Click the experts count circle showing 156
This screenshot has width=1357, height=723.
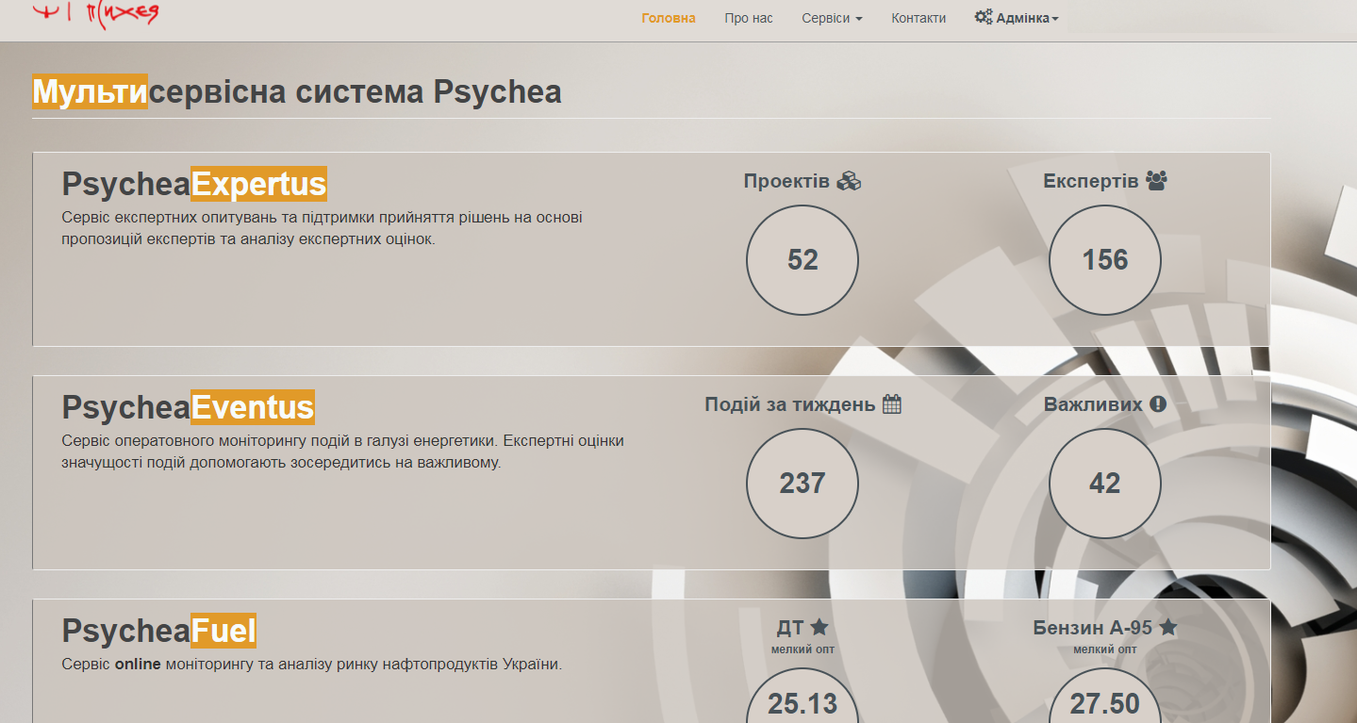coord(1104,260)
